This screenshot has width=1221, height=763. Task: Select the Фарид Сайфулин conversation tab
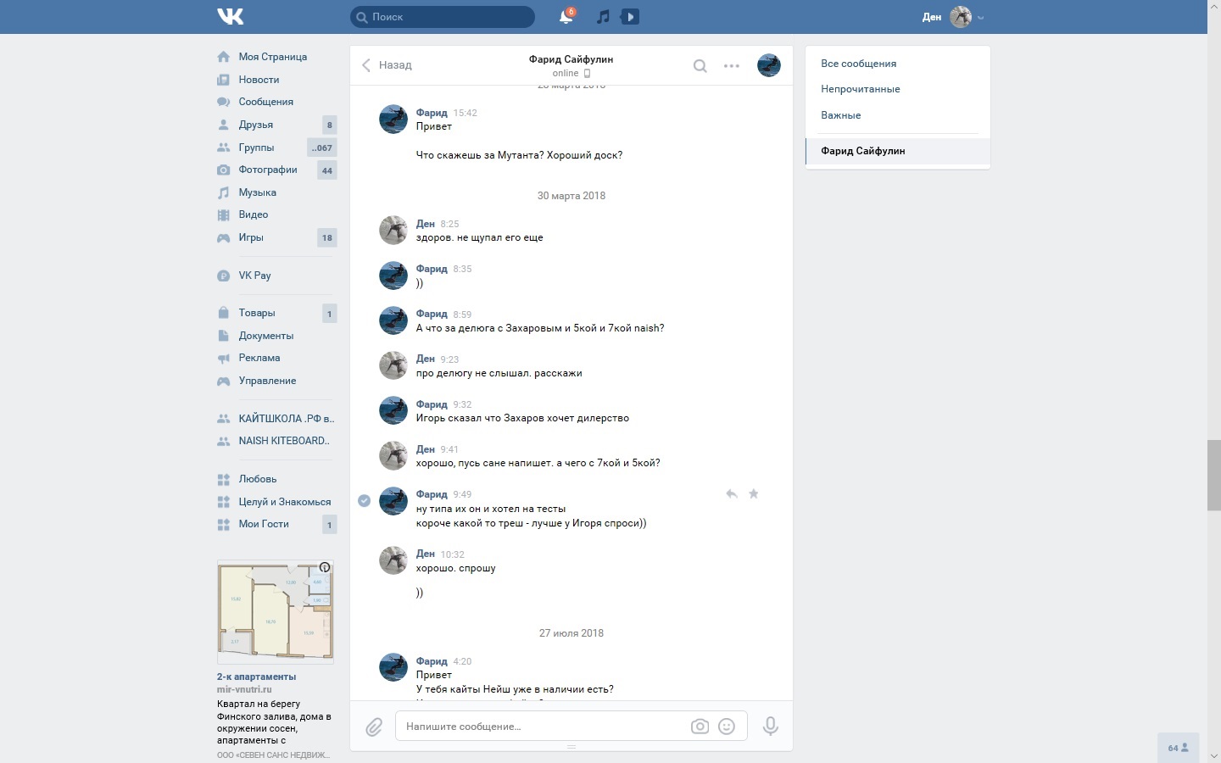click(x=898, y=151)
